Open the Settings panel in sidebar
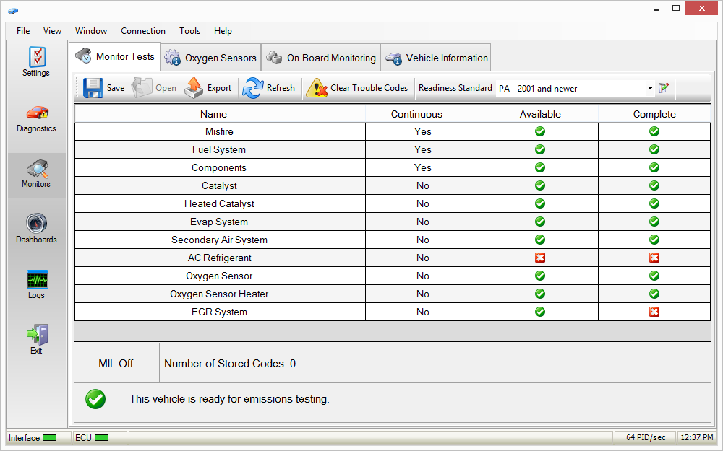Image resolution: width=723 pixels, height=451 pixels. click(x=36, y=62)
